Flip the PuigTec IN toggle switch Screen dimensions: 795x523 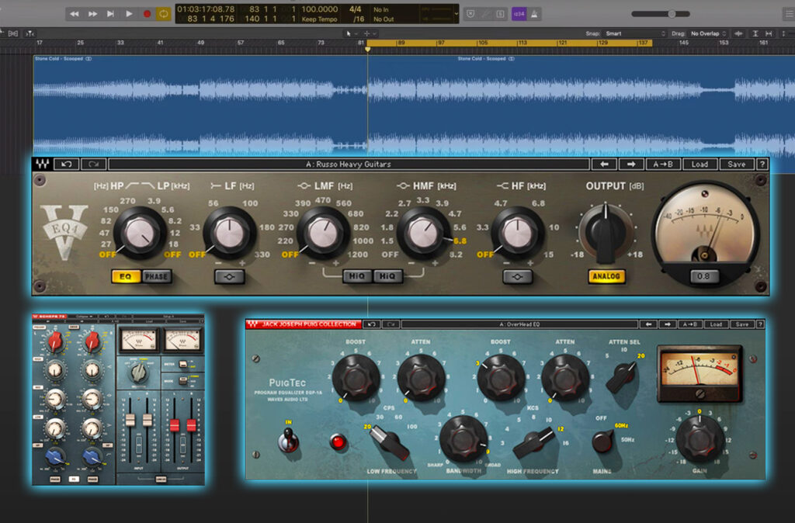289,440
